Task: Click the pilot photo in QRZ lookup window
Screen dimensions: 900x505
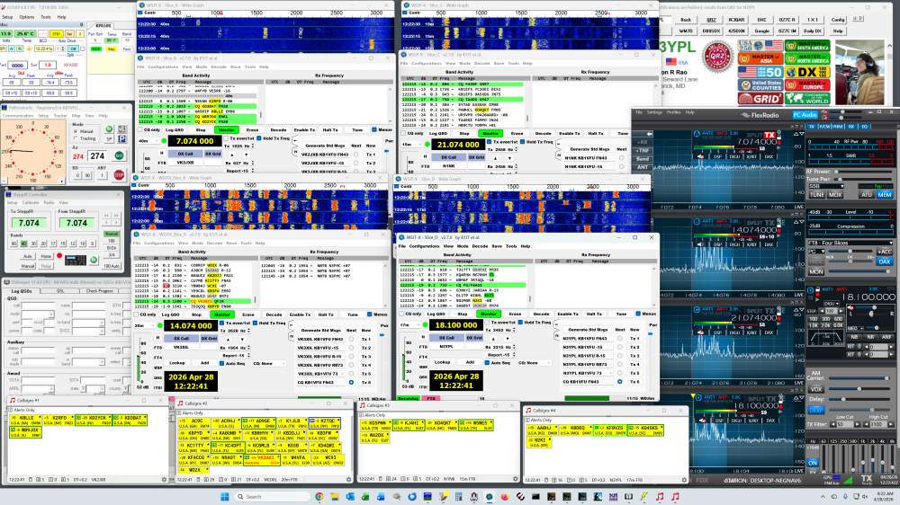Action: point(859,72)
